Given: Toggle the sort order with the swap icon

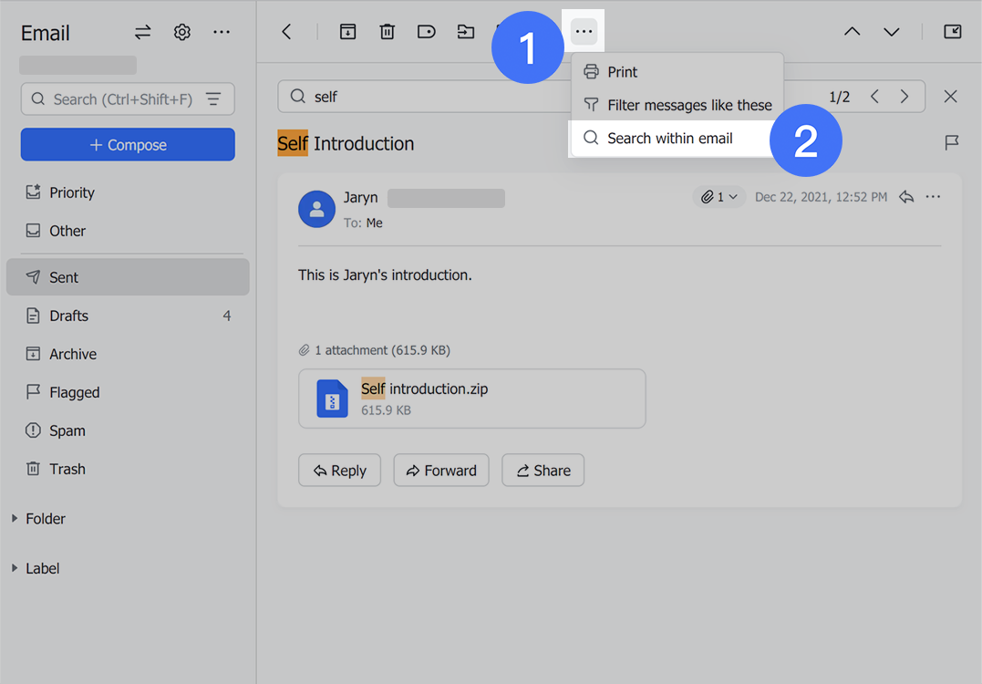Looking at the screenshot, I should click(142, 31).
